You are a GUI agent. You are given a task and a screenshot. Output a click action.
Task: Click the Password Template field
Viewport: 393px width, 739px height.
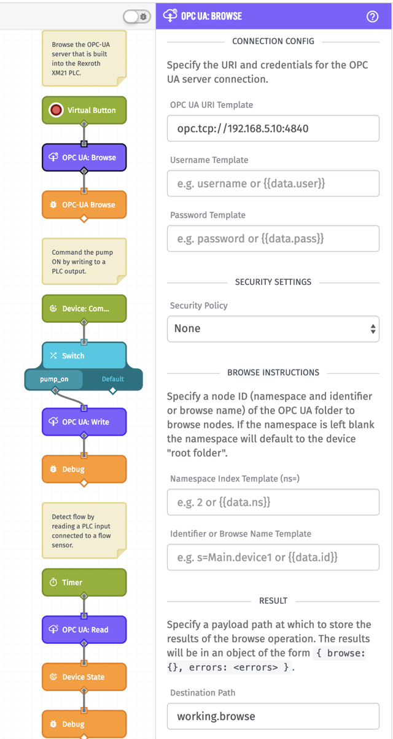click(273, 238)
